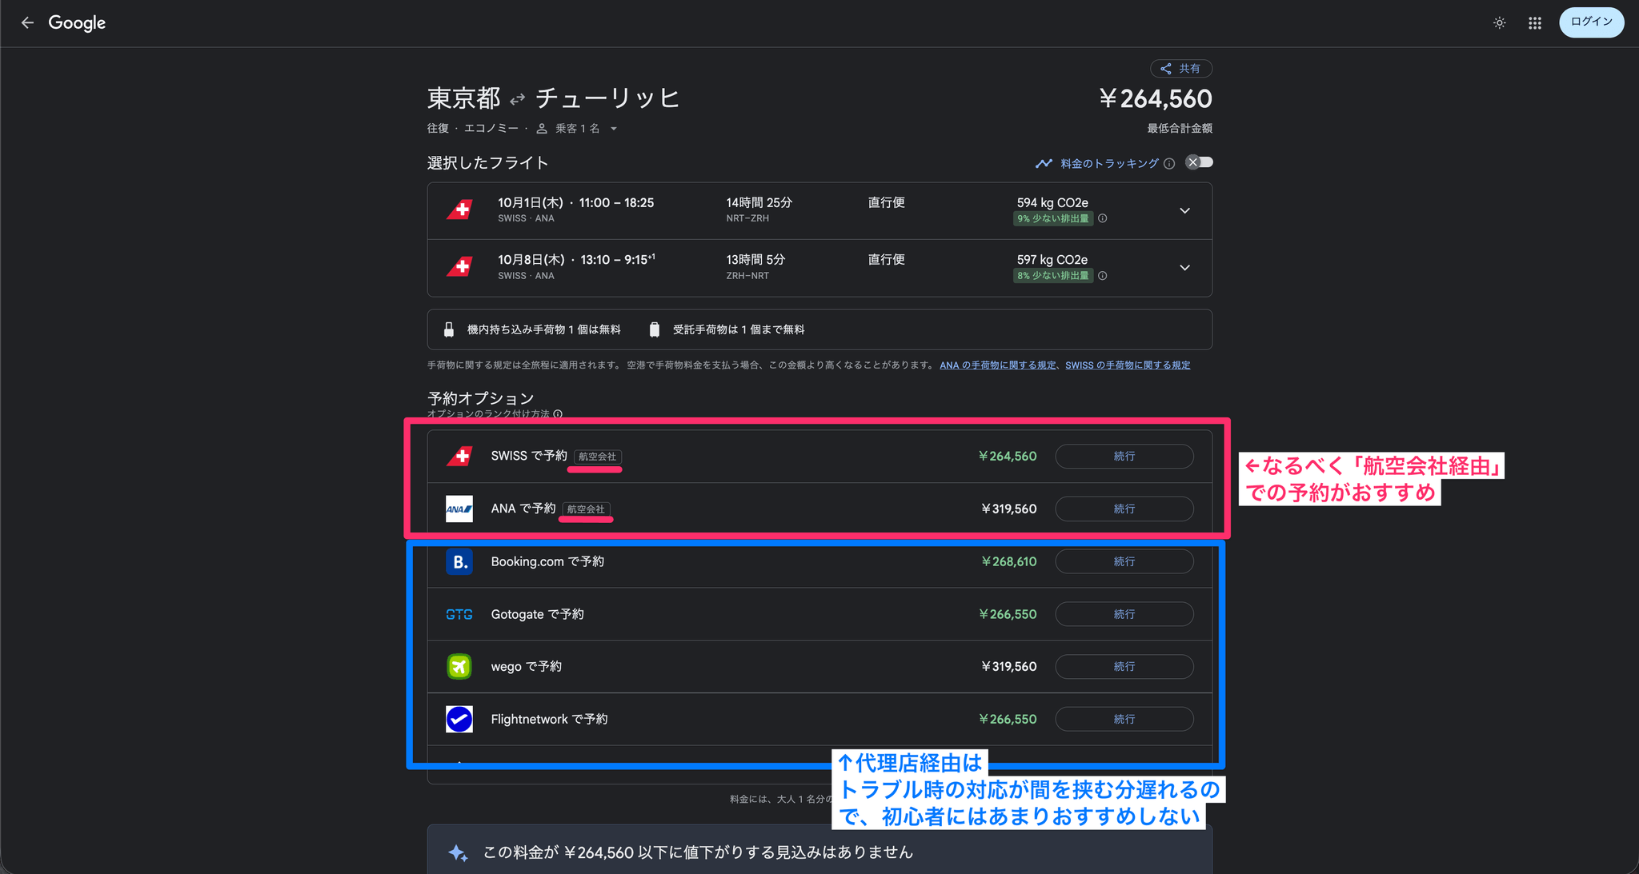This screenshot has width=1639, height=874.
Task: Click the ANA logo in booking options
Action: (459, 509)
